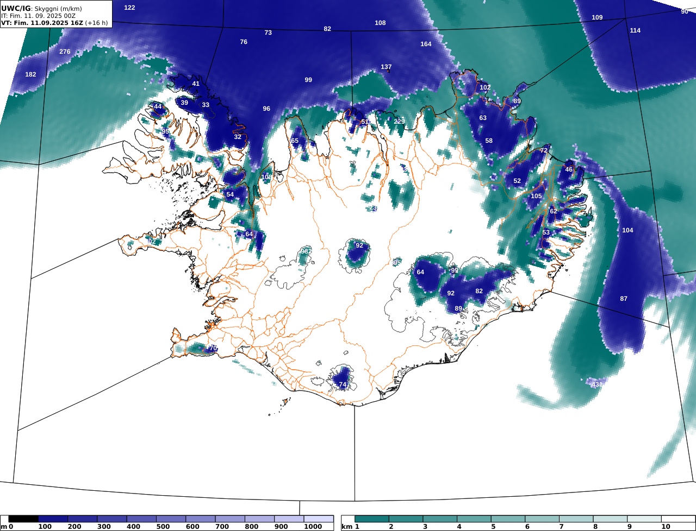Click the visibility value 41 on the map
Image resolution: width=696 pixels, height=531 pixels.
coord(196,84)
